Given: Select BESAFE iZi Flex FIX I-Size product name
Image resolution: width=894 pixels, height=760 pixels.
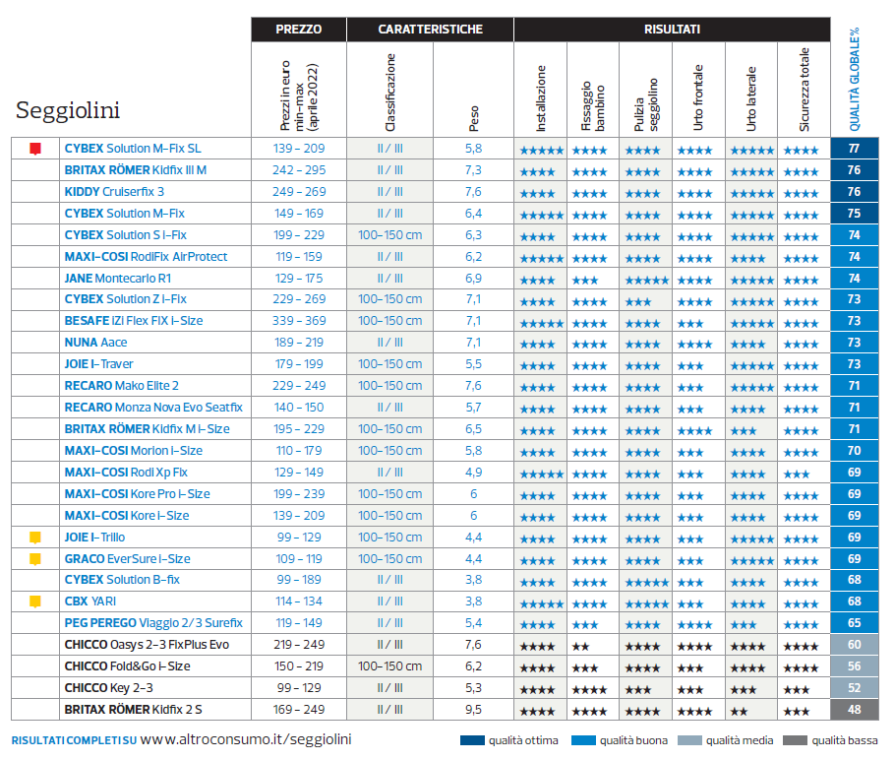Looking at the screenshot, I should point(134,321).
